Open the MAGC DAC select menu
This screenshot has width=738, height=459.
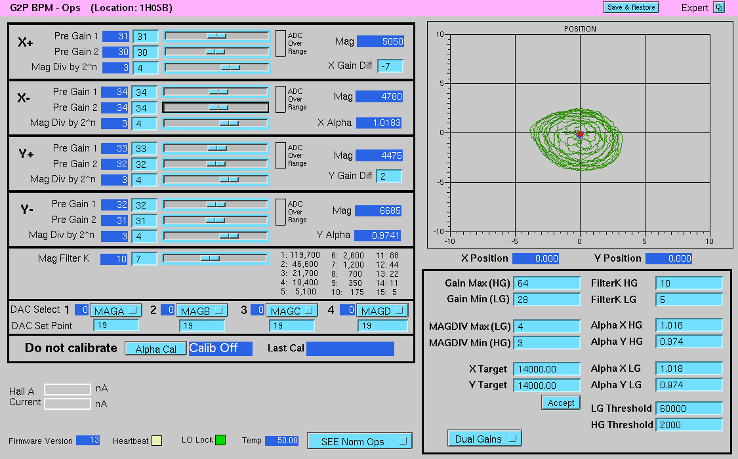292,311
